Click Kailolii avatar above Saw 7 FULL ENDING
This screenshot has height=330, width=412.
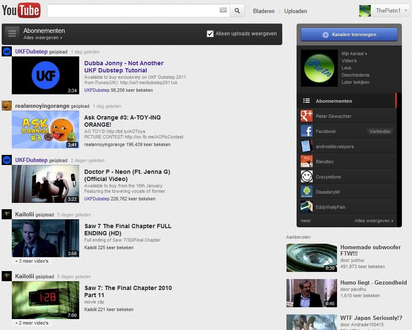pyautogui.click(x=7, y=214)
